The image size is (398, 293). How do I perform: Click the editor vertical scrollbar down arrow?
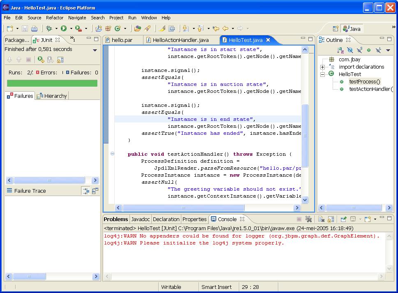(305, 200)
